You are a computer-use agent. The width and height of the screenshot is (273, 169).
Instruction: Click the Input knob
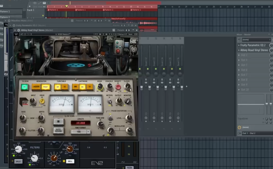(33, 101)
